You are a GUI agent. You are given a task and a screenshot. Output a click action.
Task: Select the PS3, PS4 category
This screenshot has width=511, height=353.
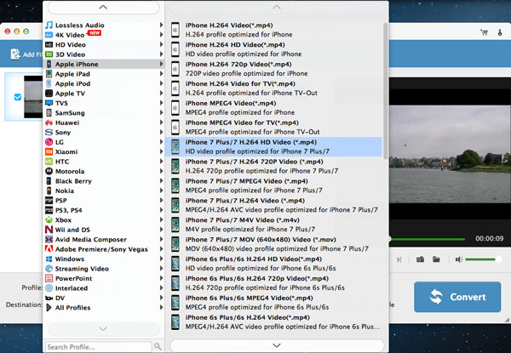pos(104,210)
